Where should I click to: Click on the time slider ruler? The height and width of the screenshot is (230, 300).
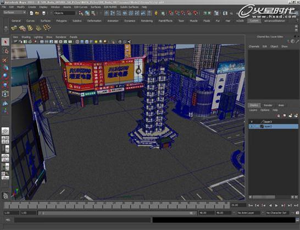[116, 205]
